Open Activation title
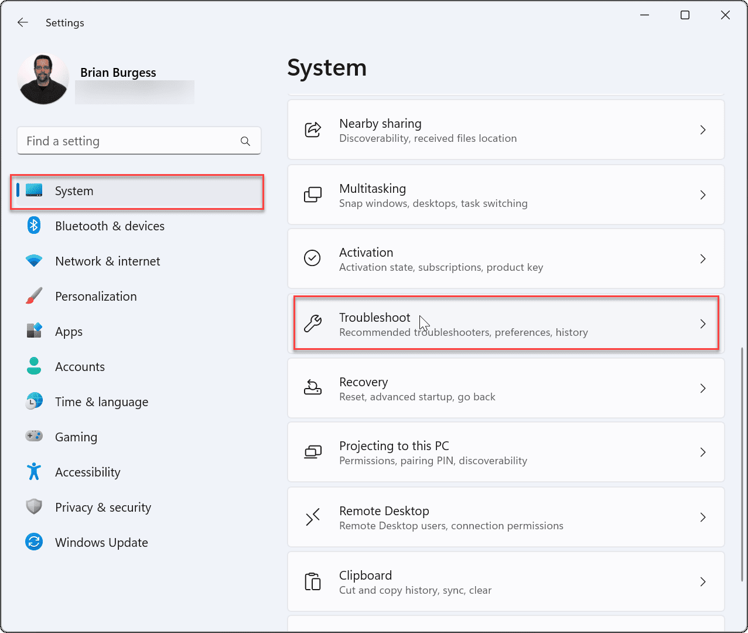 [x=366, y=253]
